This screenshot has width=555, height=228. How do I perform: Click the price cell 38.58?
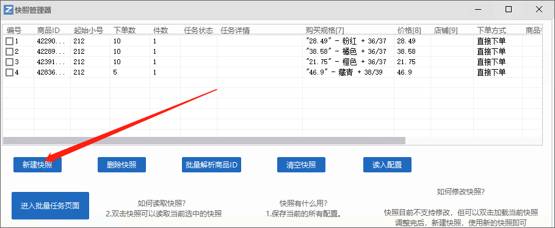pyautogui.click(x=407, y=52)
